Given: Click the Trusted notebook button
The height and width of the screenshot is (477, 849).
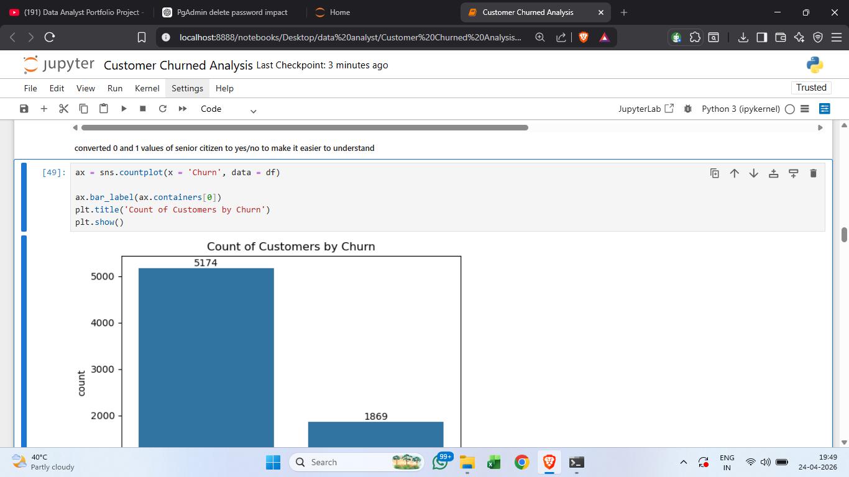Looking at the screenshot, I should click(811, 88).
